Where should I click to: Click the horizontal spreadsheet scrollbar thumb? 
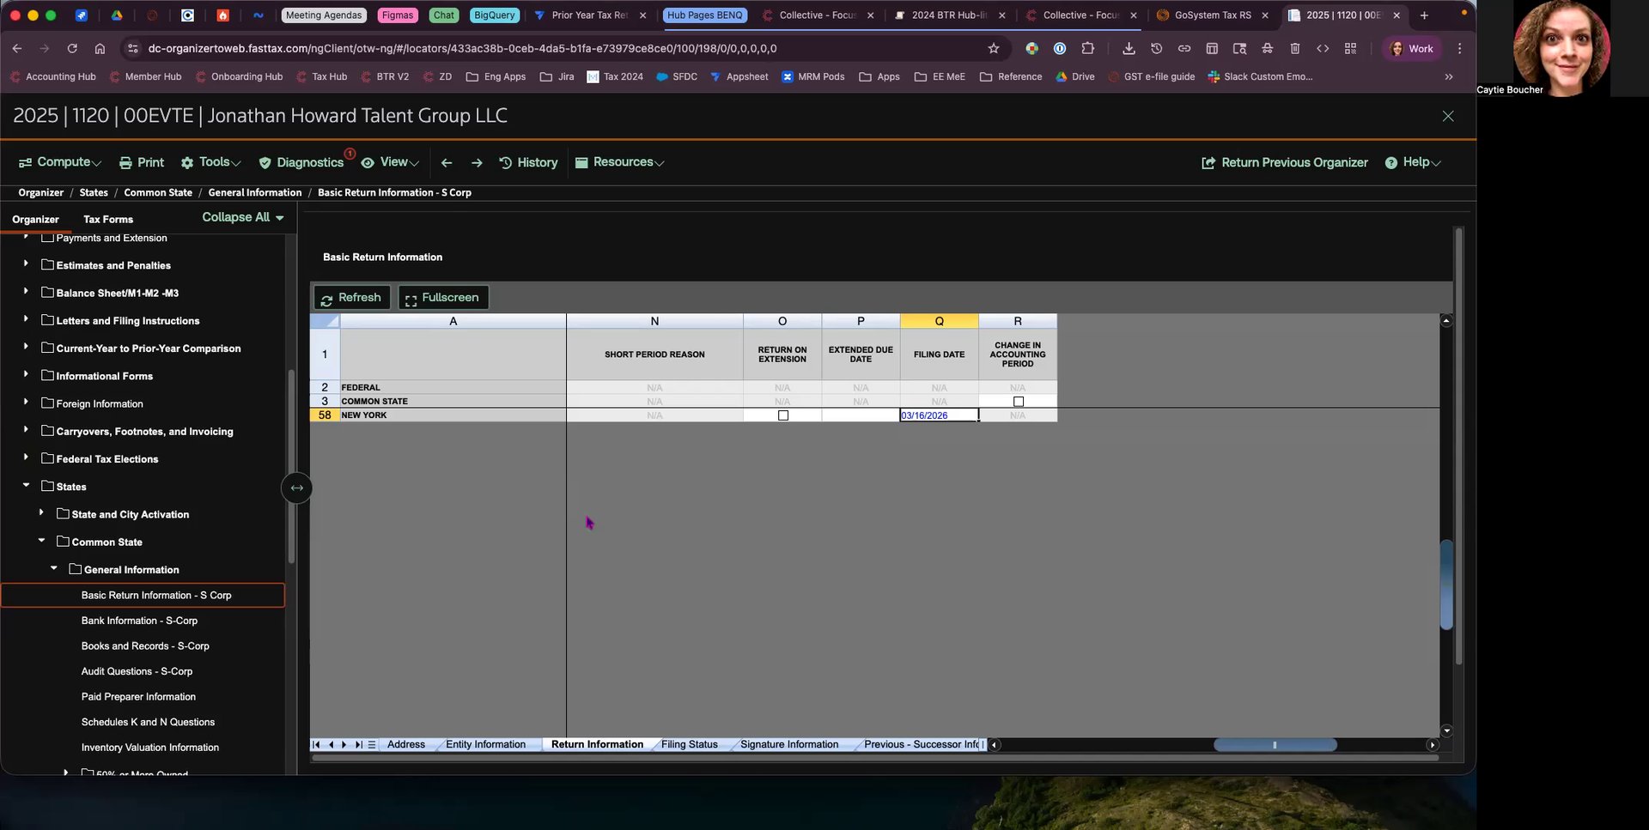point(1275,745)
